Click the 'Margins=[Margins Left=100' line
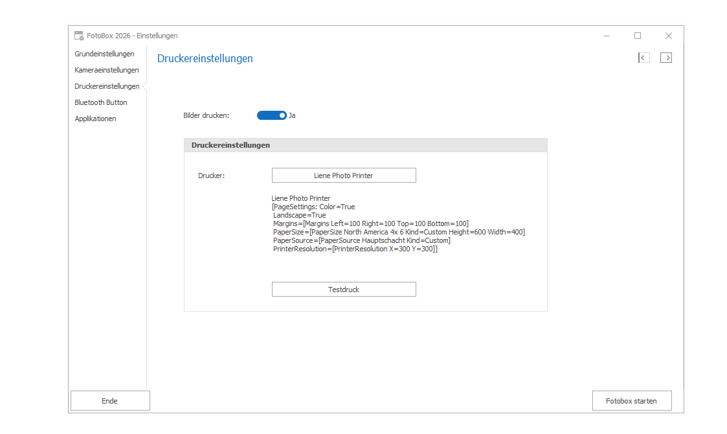 click(x=370, y=223)
